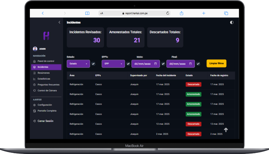The image size is (269, 154).
Task: Click the Safari share icon
Action: (x=182, y=13)
